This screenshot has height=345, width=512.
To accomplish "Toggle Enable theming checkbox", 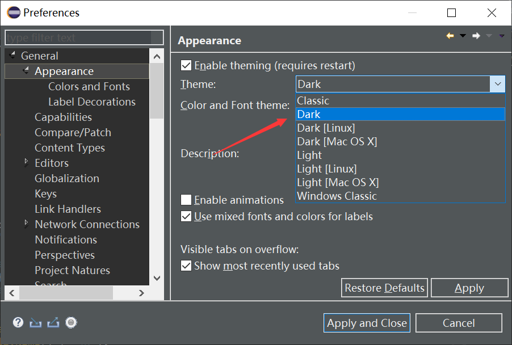I will (186, 65).
